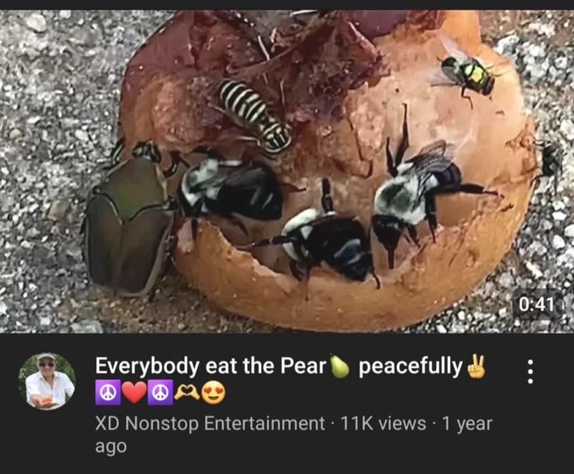The width and height of the screenshot is (574, 474).
Task: Tap the heart-eyes smiley emoji
Action: (214, 393)
